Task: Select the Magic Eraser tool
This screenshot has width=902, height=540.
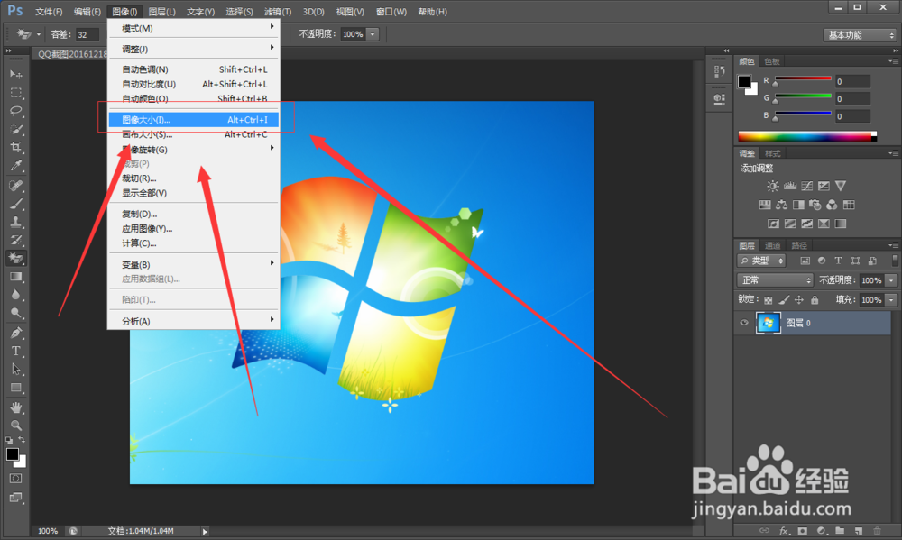Action: click(15, 258)
